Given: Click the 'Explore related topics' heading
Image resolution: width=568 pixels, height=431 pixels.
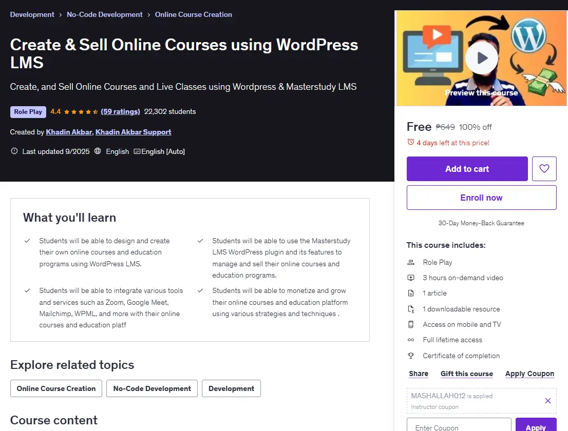Looking at the screenshot, I should [x=72, y=365].
